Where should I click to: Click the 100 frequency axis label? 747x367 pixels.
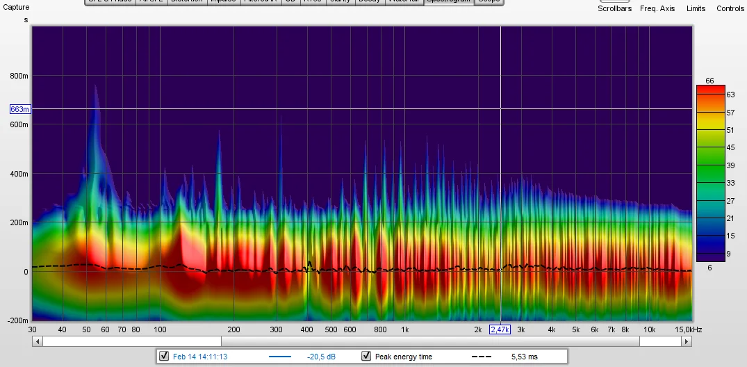pyautogui.click(x=160, y=330)
